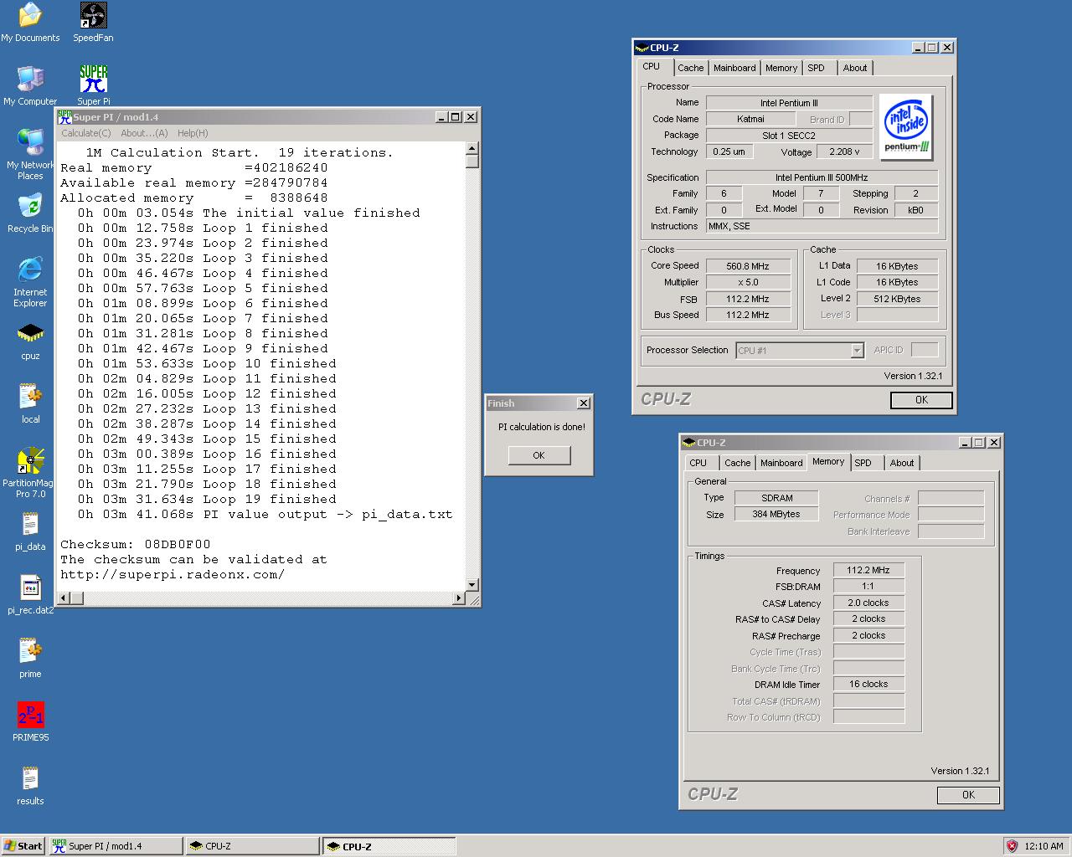Click the Intel Pentium III 500MHz specification
This screenshot has height=857, width=1072.
822,177
